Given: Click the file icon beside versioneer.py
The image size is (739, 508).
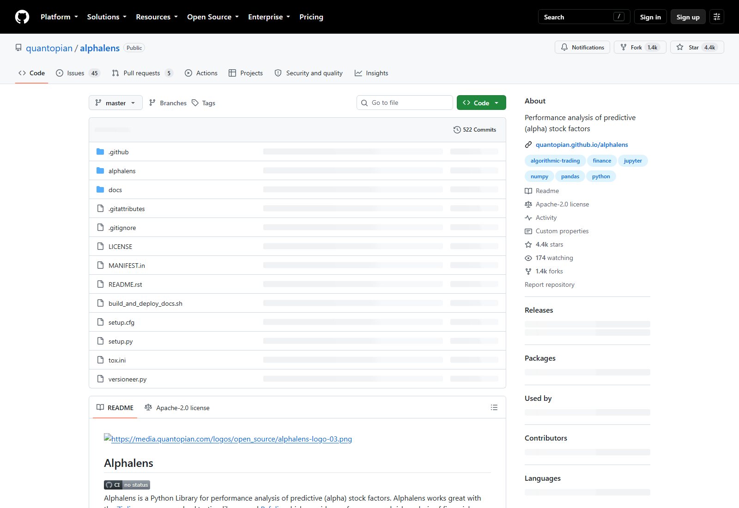Looking at the screenshot, I should pyautogui.click(x=100, y=379).
